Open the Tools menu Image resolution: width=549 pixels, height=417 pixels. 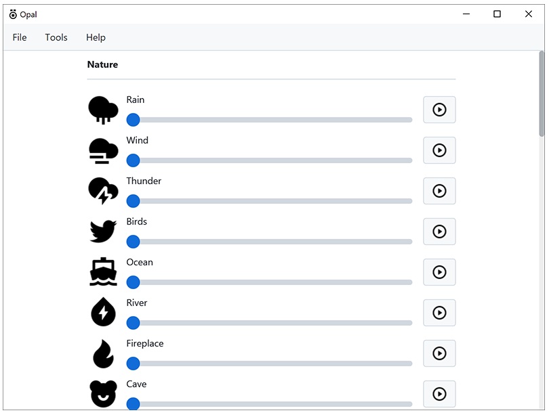click(x=56, y=37)
